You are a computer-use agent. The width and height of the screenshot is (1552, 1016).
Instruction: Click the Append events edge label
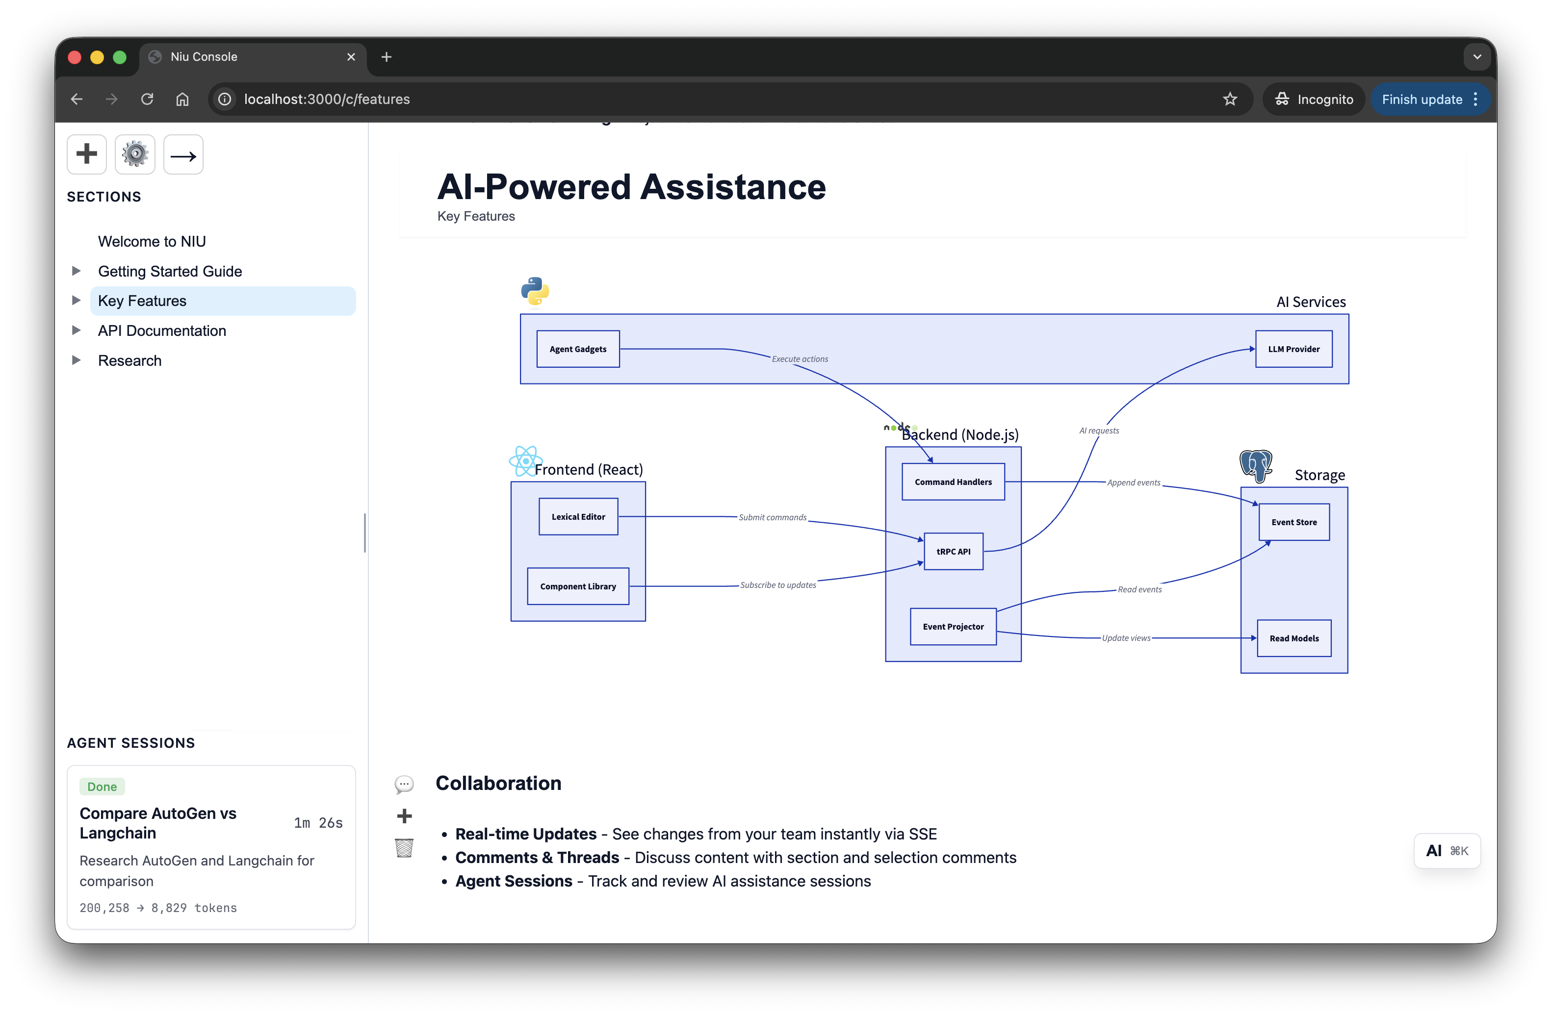coord(1134,483)
